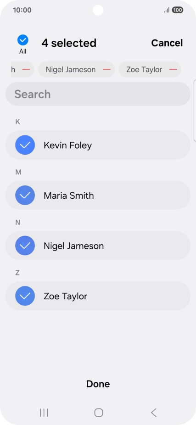Remove Zoe Taylor chip with red minus

click(x=173, y=70)
